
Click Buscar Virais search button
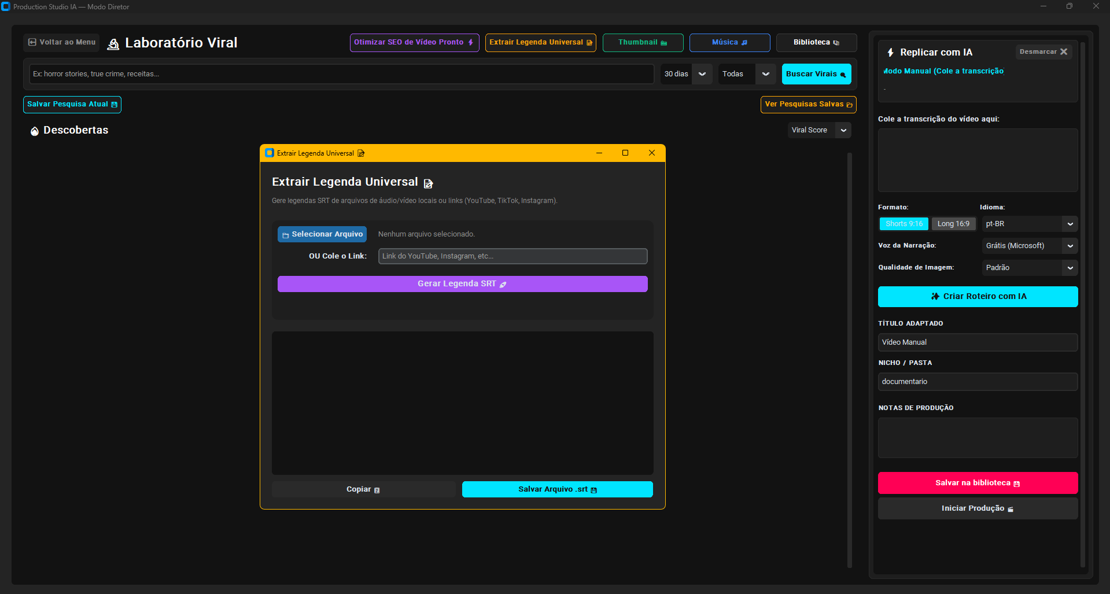pos(816,74)
